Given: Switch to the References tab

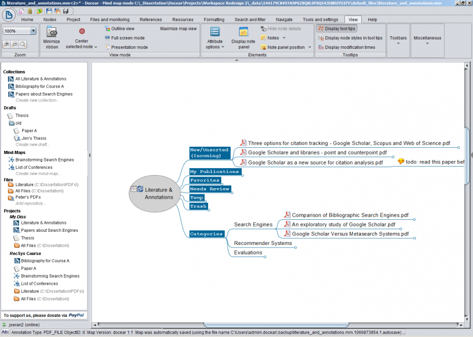Looking at the screenshot, I should tap(151, 19).
